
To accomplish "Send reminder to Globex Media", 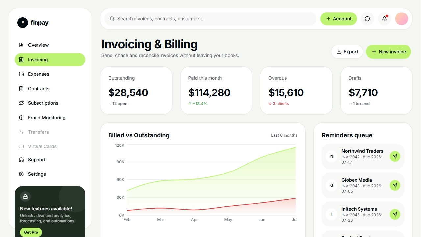I will click(x=395, y=185).
